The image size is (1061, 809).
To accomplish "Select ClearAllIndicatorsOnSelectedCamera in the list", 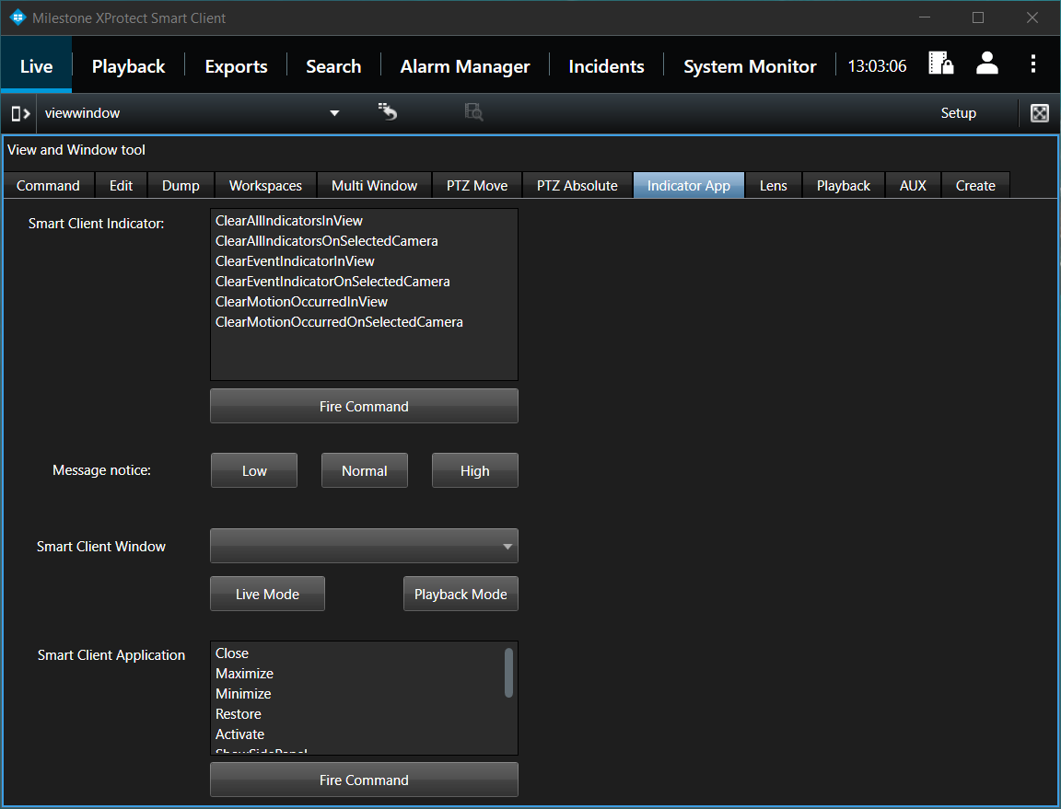I will click(x=364, y=241).
